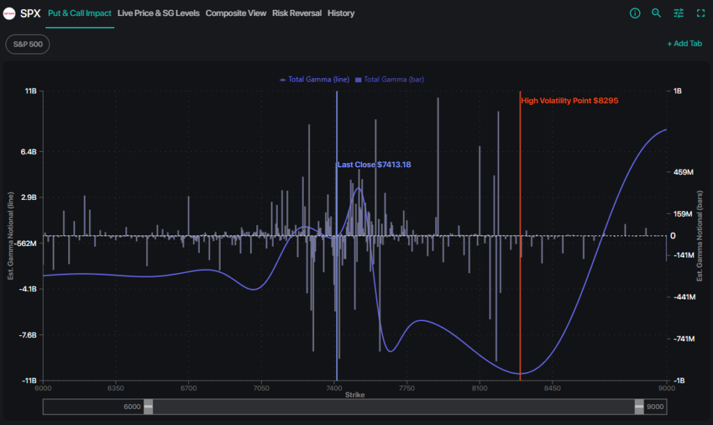Click the -4.1B left axis value

coord(27,289)
